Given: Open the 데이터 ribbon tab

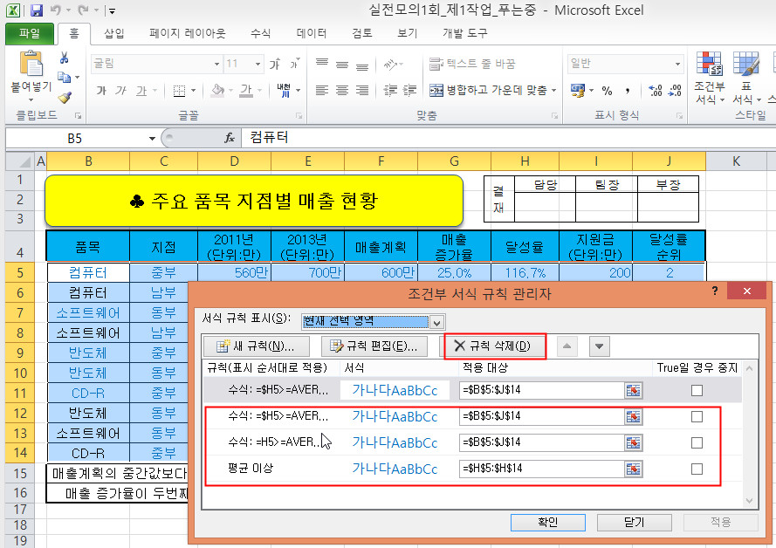Looking at the screenshot, I should [x=312, y=34].
